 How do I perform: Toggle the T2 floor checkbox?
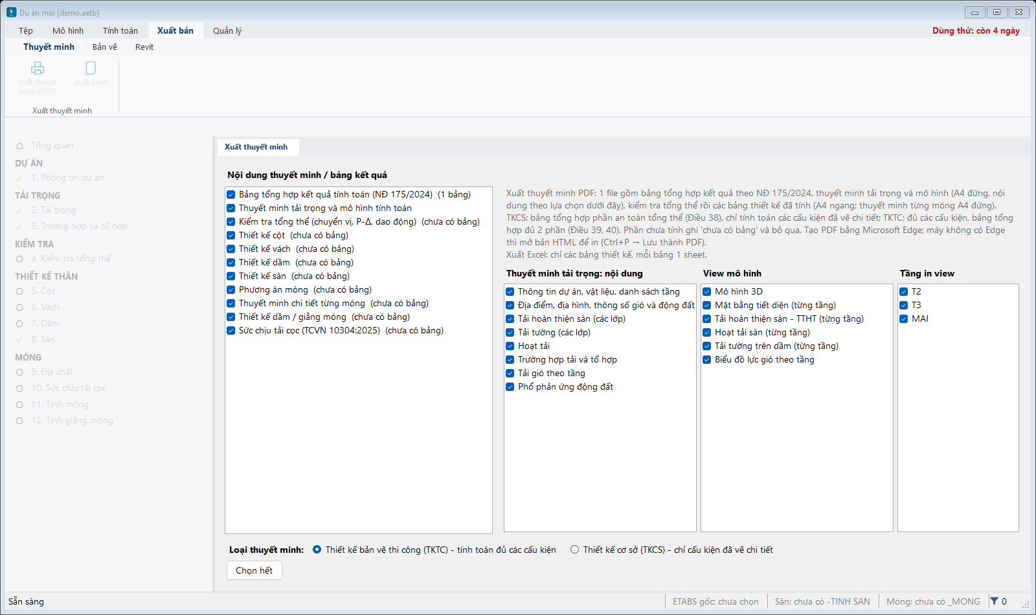904,291
